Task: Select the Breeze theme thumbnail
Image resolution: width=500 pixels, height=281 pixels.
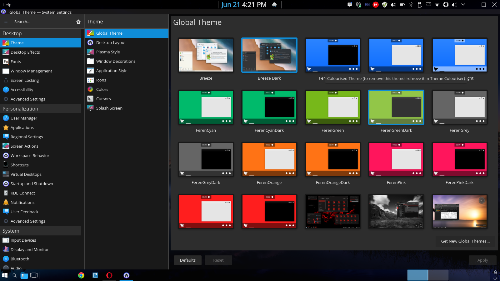Action: click(x=206, y=55)
